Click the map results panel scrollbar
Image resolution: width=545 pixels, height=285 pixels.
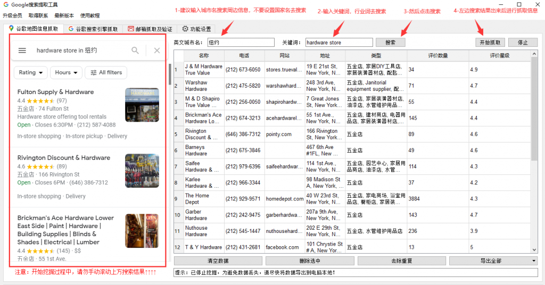pyautogui.click(x=170, y=74)
